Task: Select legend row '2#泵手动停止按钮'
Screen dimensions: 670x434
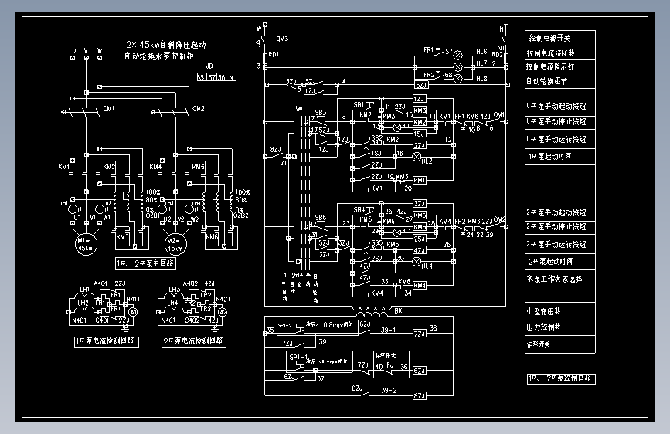Action: [560, 227]
